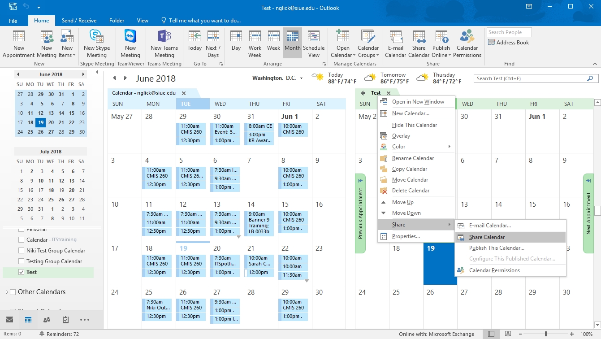This screenshot has height=339, width=601.
Task: Uncheck the Test calendar checkbox
Action: tap(21, 272)
